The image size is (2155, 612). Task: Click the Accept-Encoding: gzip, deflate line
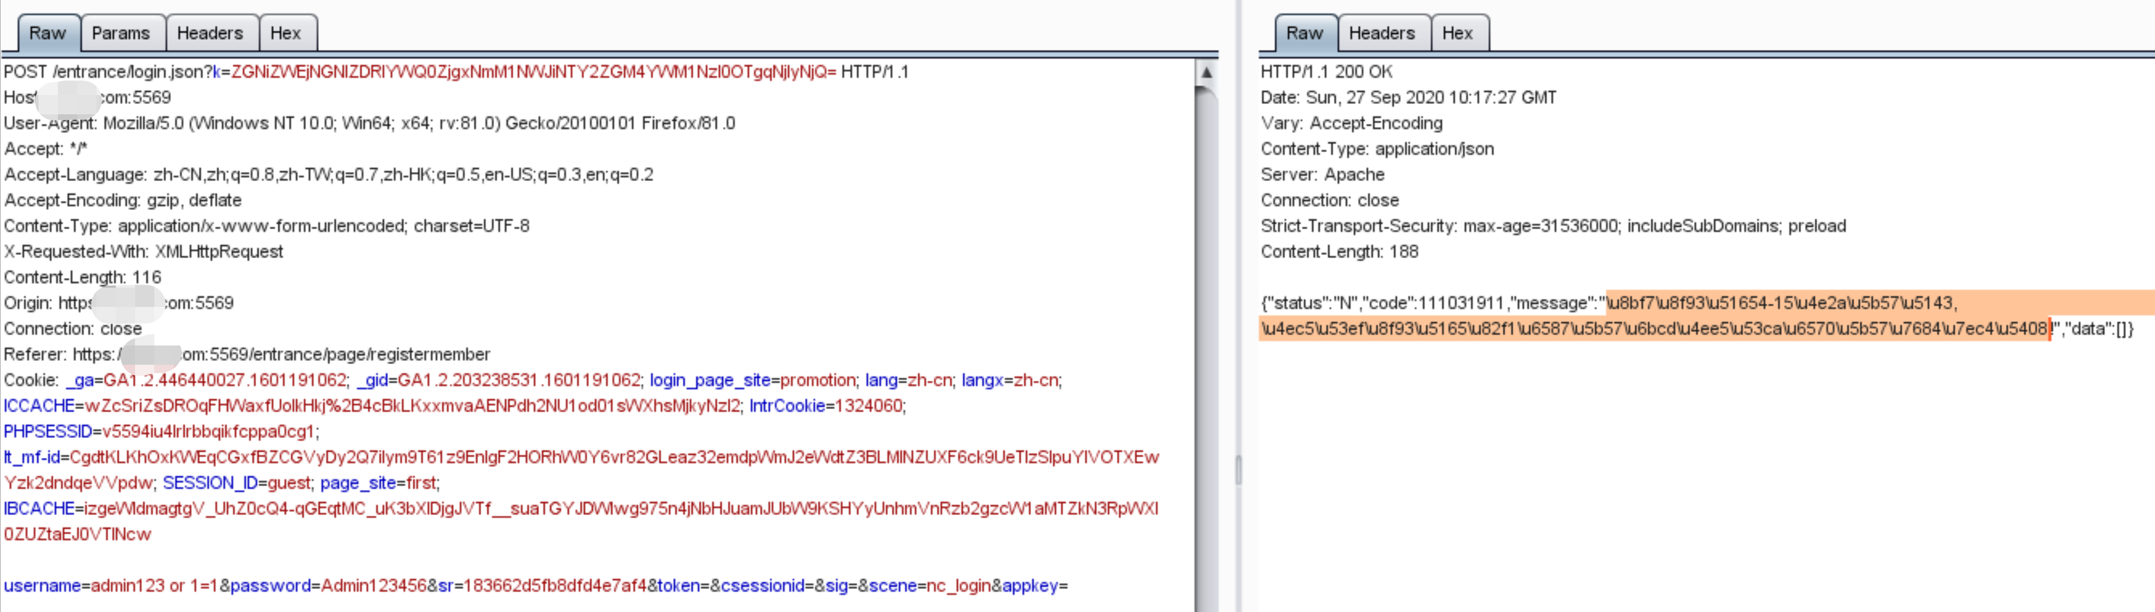coord(123,200)
